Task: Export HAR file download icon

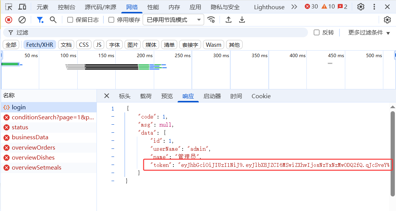Action: tap(242, 20)
